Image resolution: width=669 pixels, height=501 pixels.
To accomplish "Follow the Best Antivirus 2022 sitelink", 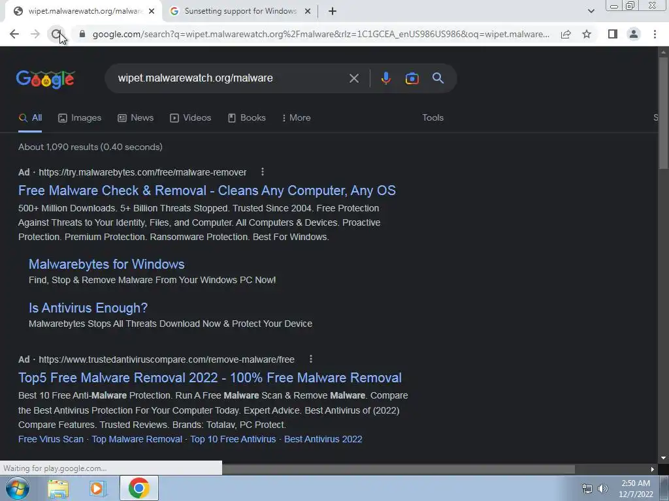I will (x=323, y=439).
